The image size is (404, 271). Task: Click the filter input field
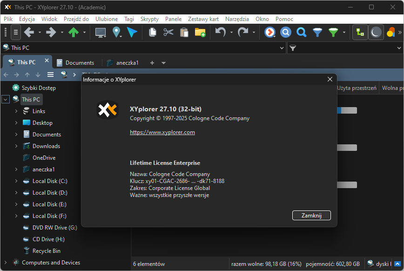tap(345, 48)
